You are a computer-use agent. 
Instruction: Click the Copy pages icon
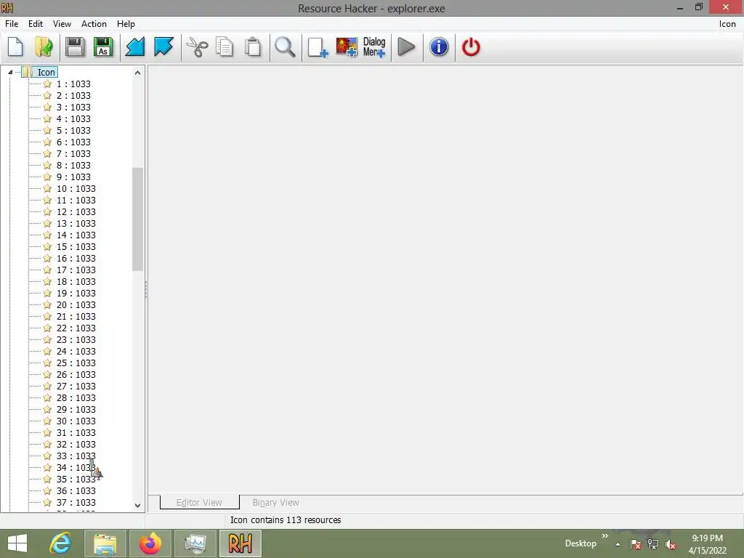point(225,47)
